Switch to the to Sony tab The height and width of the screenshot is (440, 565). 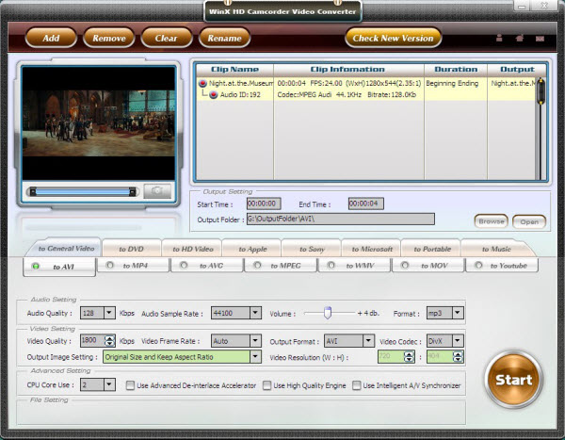click(x=312, y=249)
